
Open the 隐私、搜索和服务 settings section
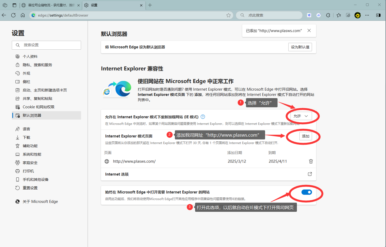37,65
